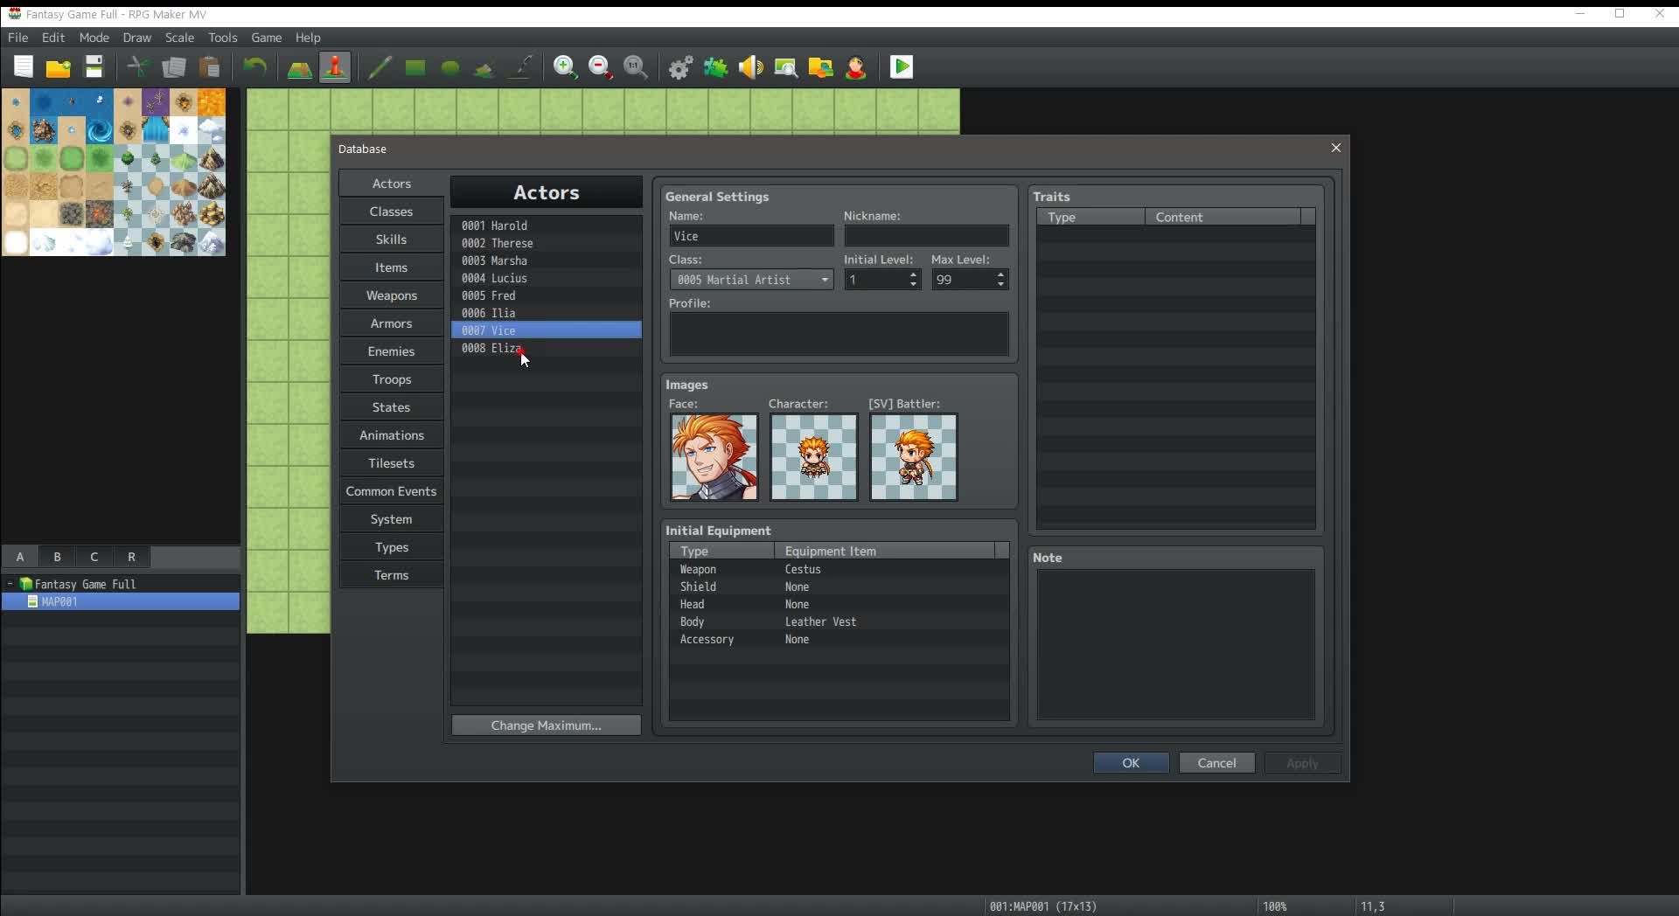Click the Sound Test speaker icon

tap(751, 67)
